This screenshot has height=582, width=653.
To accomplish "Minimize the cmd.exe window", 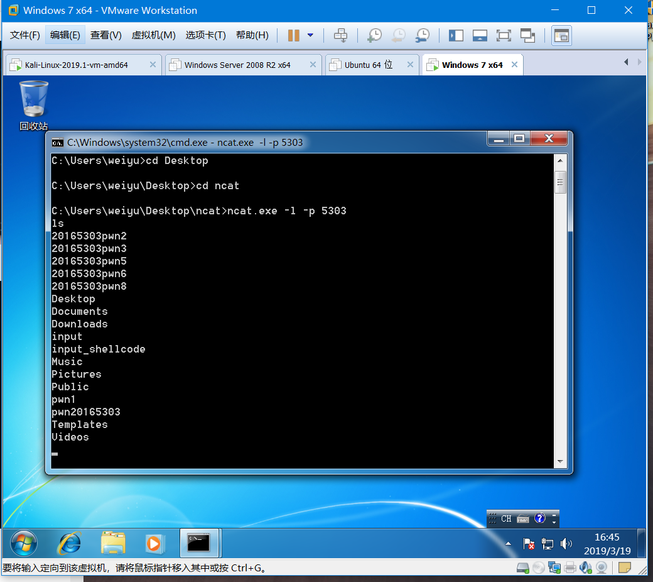I will point(499,138).
